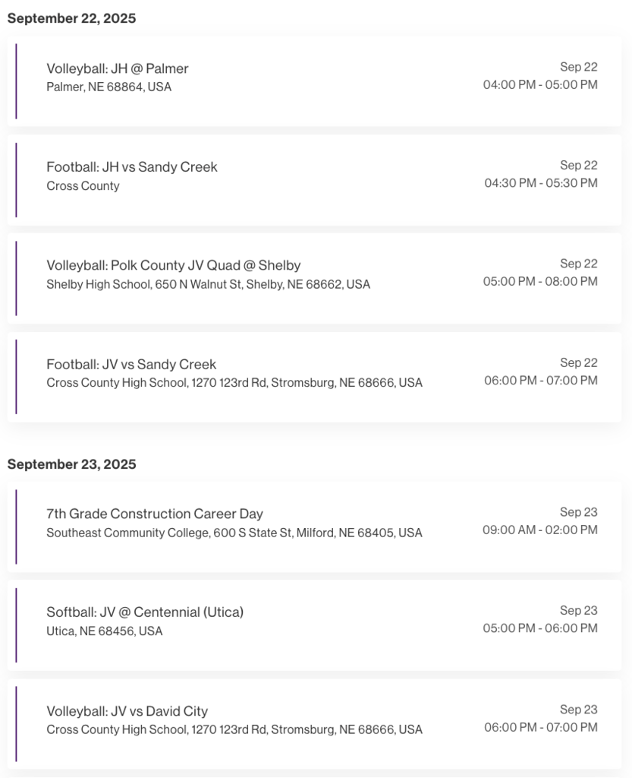Screen dimensions: 632x778
Task: Click the 09:00 AM - 02:00 PM time
Action: [x=540, y=530]
